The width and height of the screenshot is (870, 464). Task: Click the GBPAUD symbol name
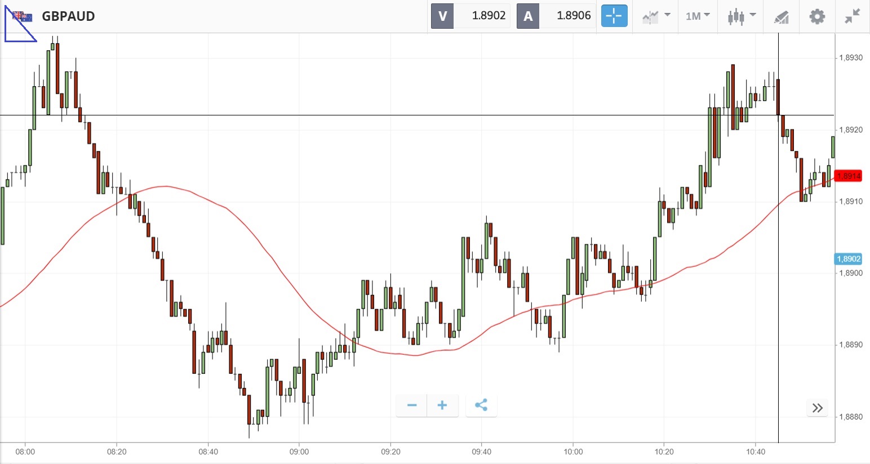(x=68, y=16)
